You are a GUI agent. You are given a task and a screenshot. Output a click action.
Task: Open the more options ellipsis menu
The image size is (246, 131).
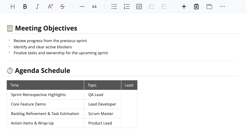pyautogui.click(x=222, y=7)
